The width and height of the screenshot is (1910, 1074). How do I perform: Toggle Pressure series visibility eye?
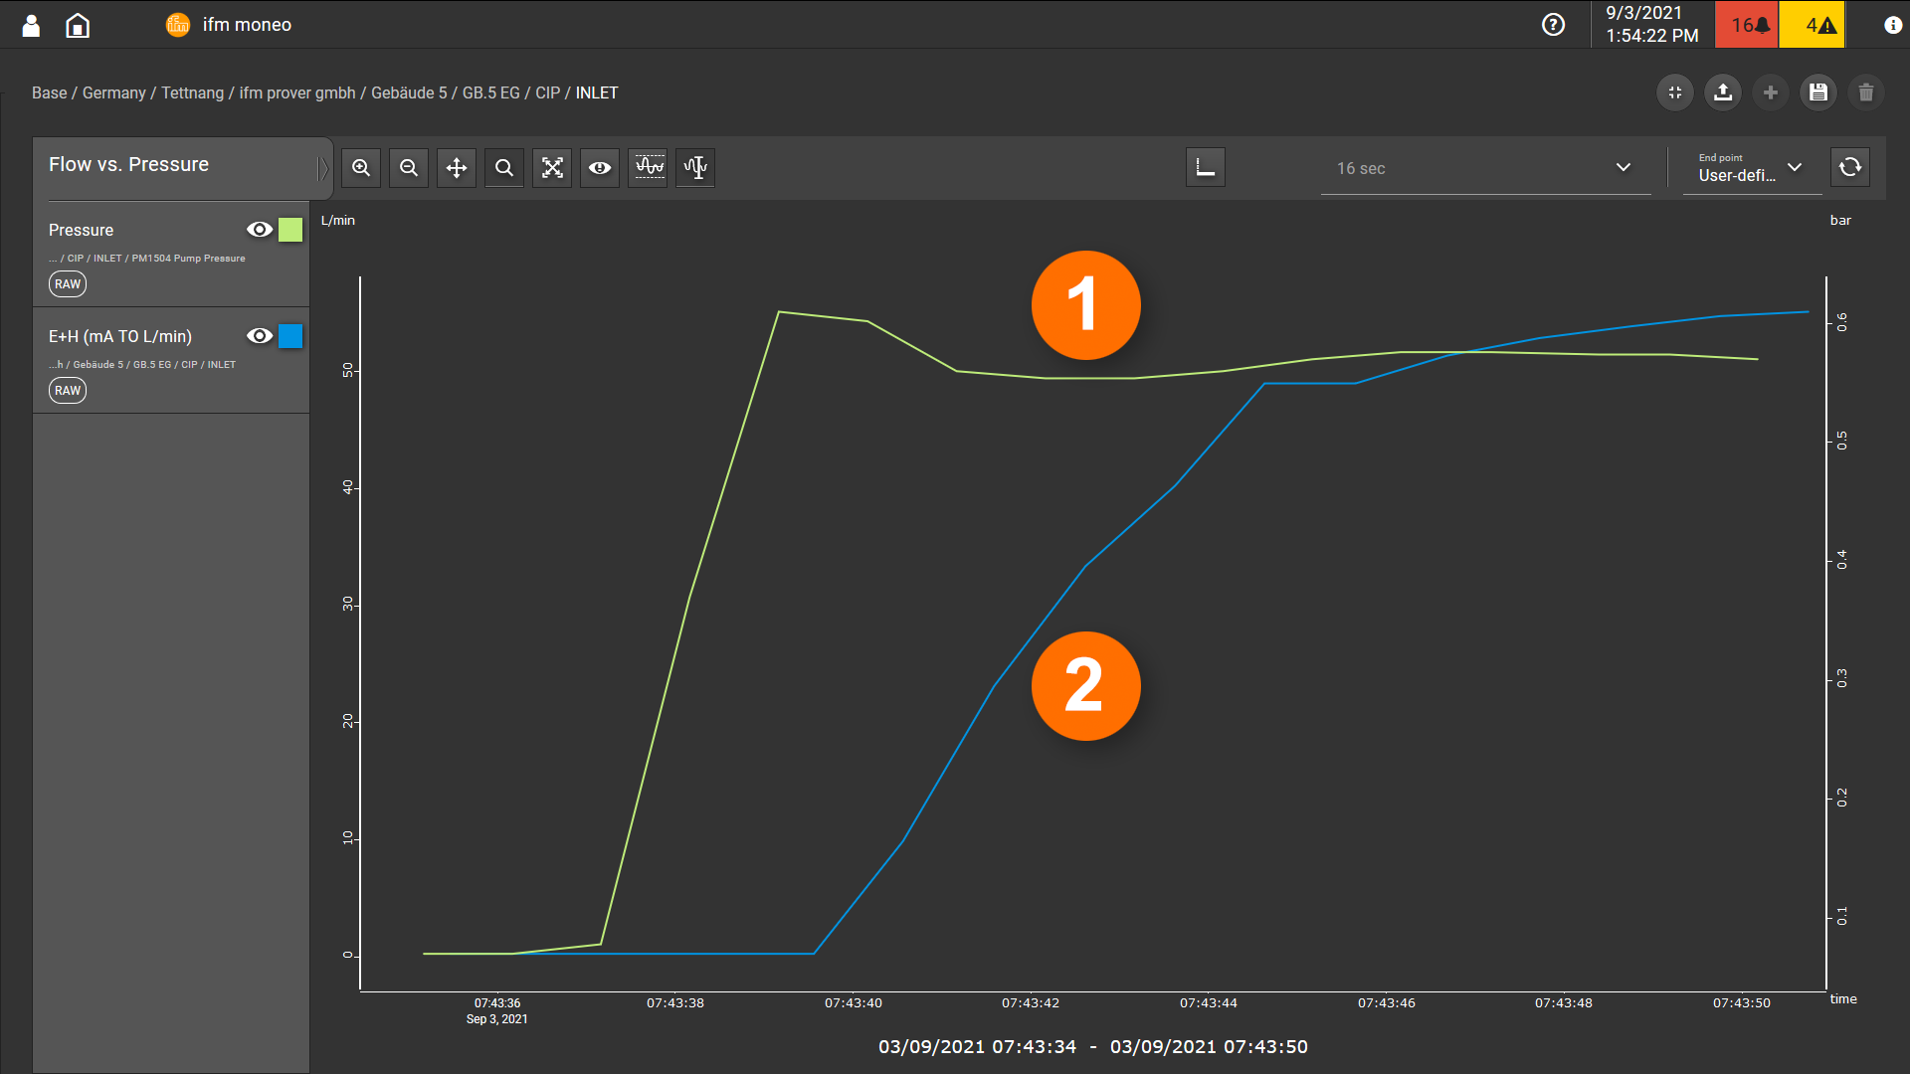260,230
